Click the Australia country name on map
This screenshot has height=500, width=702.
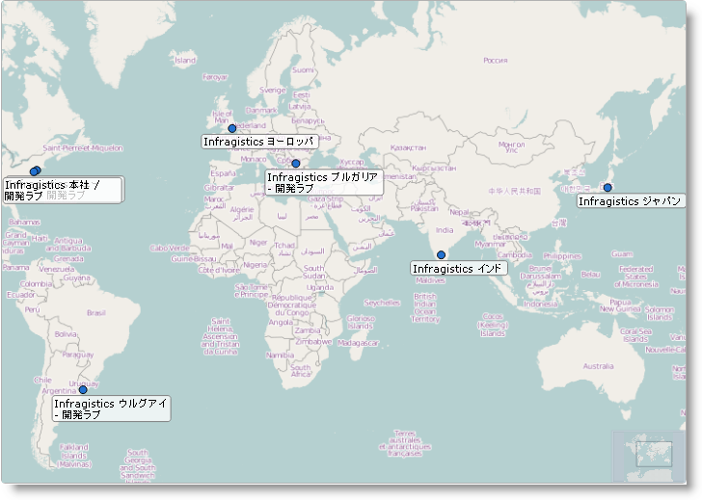click(x=597, y=366)
